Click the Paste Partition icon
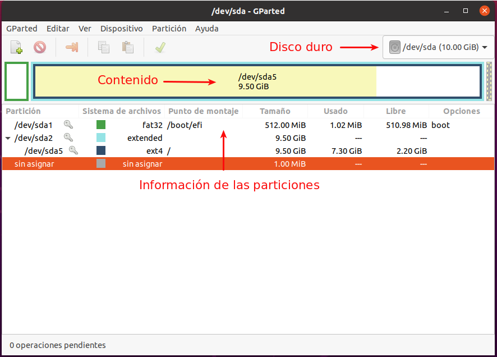This screenshot has height=357, width=497. [127, 47]
